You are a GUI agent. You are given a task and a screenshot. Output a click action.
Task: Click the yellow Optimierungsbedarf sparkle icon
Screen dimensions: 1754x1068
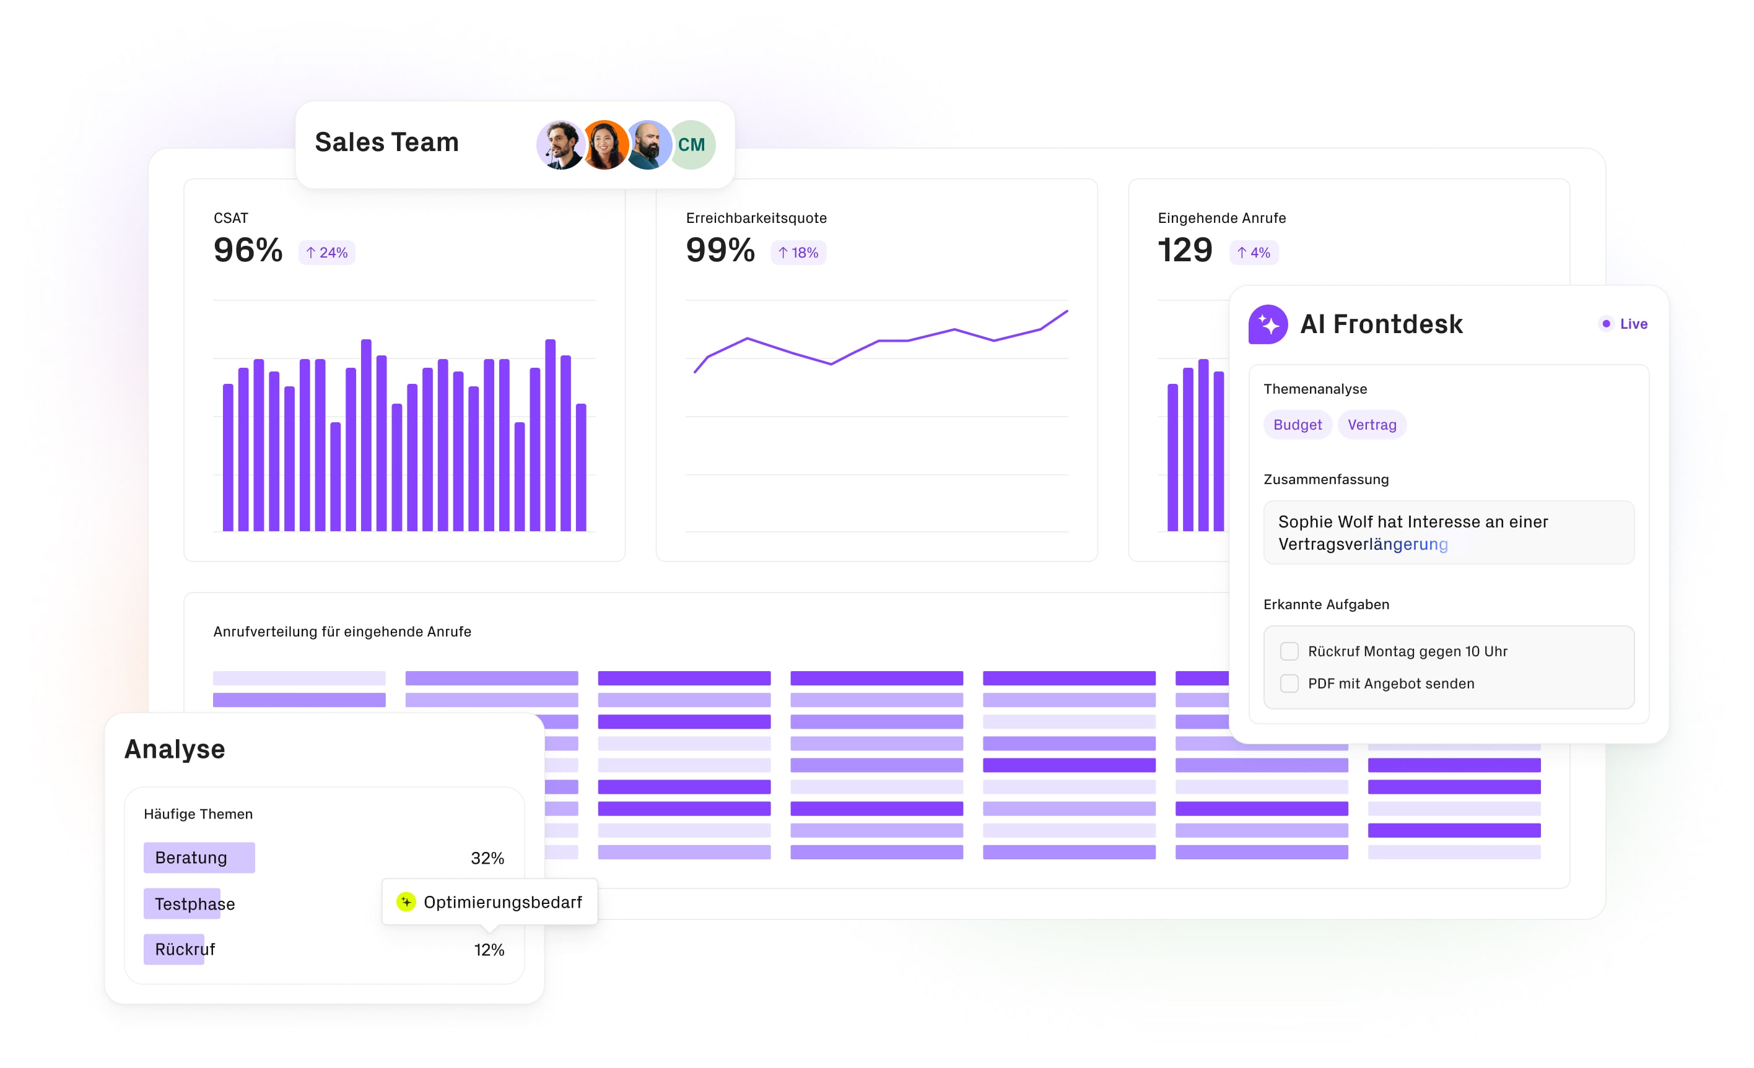[x=406, y=901]
